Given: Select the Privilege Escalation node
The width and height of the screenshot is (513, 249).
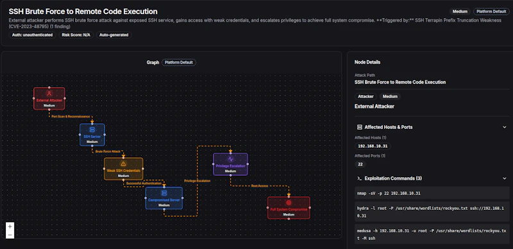Looking at the screenshot, I should tap(230, 164).
